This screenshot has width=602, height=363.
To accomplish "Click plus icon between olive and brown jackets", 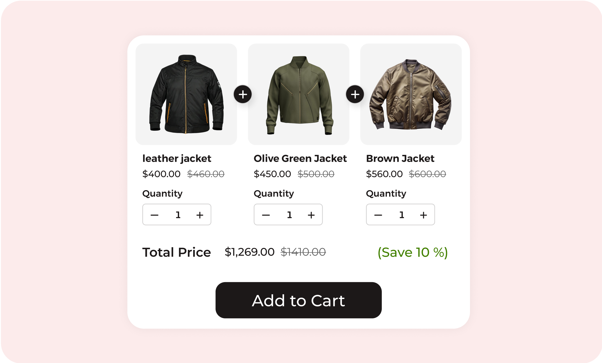I will [x=355, y=94].
